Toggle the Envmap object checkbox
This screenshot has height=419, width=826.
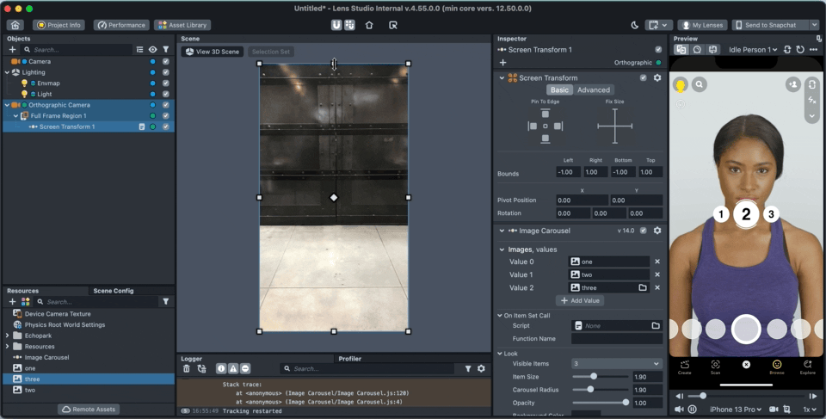[x=166, y=83]
